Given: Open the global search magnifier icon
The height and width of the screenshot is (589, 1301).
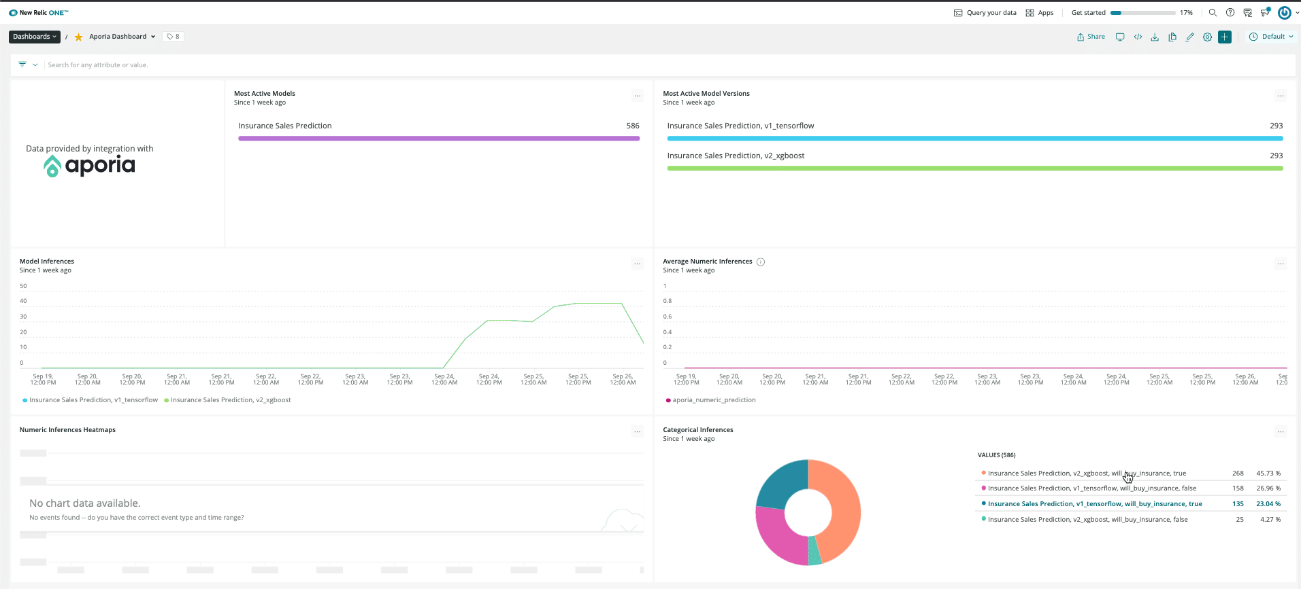Looking at the screenshot, I should [1213, 13].
